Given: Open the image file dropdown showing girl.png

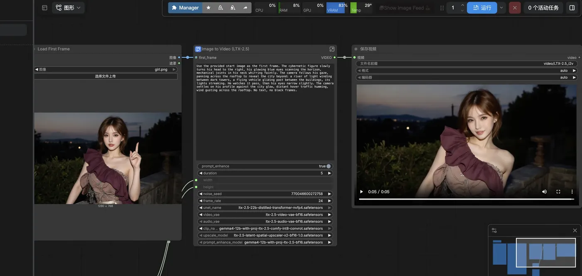Looking at the screenshot, I should pos(106,69).
